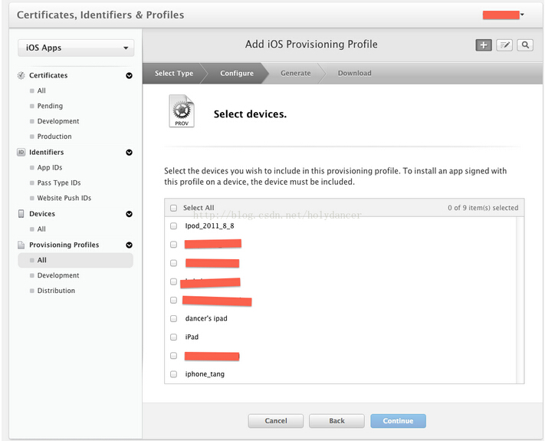Open All under Devices

click(x=41, y=229)
